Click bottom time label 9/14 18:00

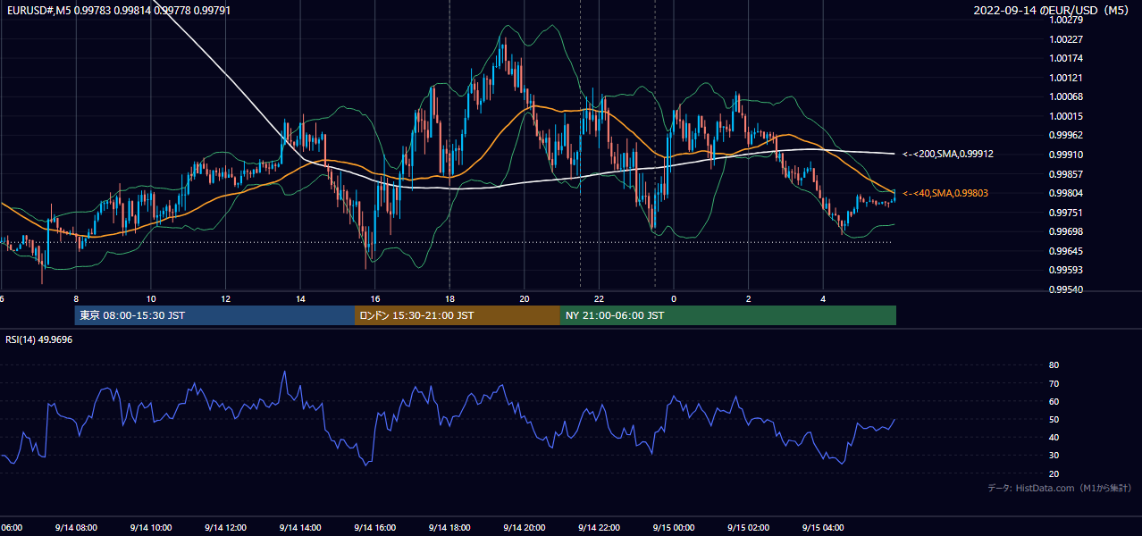pyautogui.click(x=449, y=527)
